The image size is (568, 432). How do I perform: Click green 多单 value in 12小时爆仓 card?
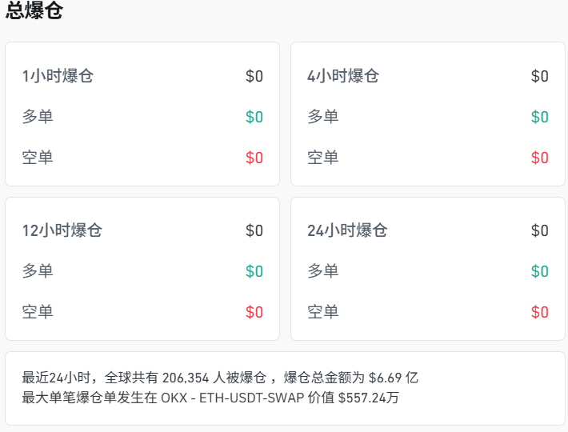coord(254,271)
